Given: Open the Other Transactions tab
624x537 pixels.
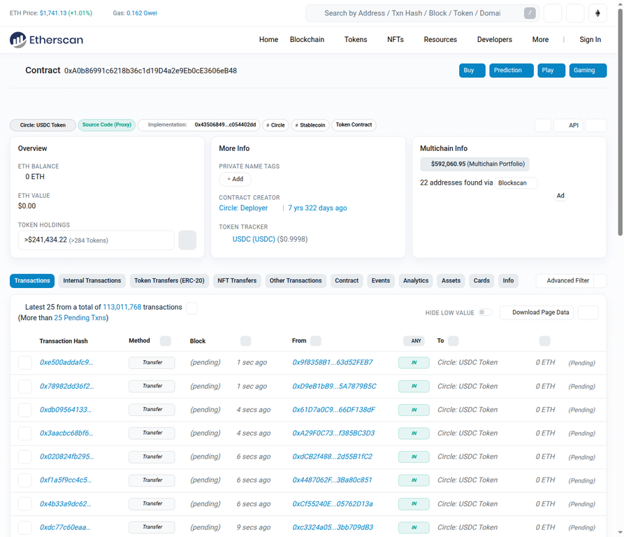Looking at the screenshot, I should click(296, 280).
